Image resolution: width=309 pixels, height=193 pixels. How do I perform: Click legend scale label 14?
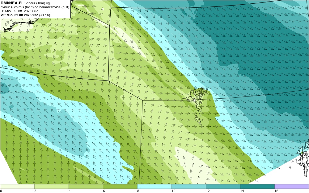(x=242, y=191)
